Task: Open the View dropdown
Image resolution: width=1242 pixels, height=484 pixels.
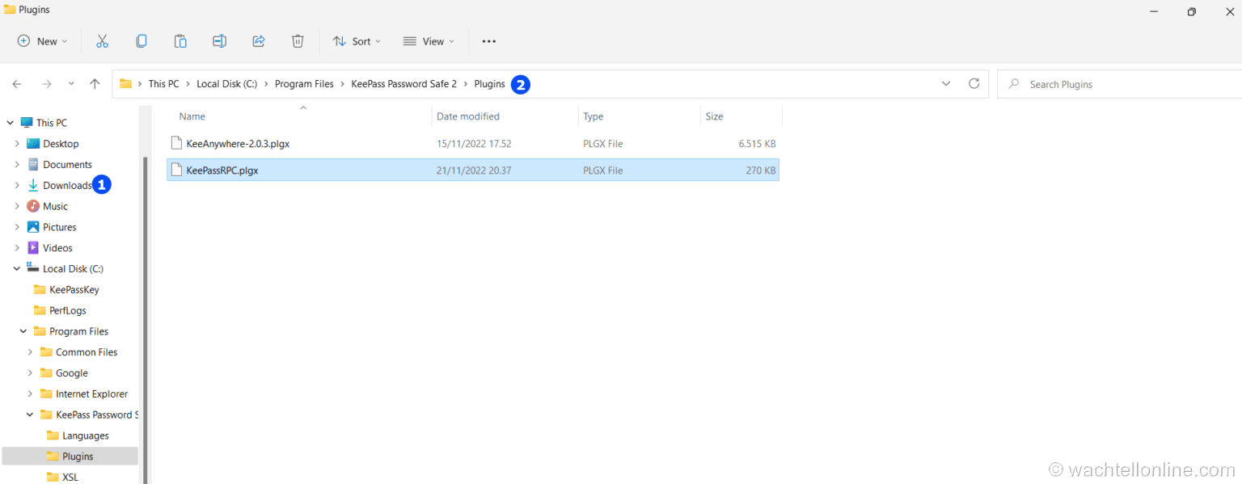Action: pos(429,40)
